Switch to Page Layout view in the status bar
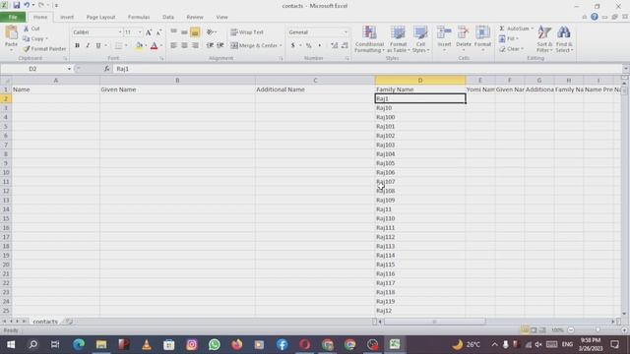Image resolution: width=630 pixels, height=354 pixels. click(534, 330)
